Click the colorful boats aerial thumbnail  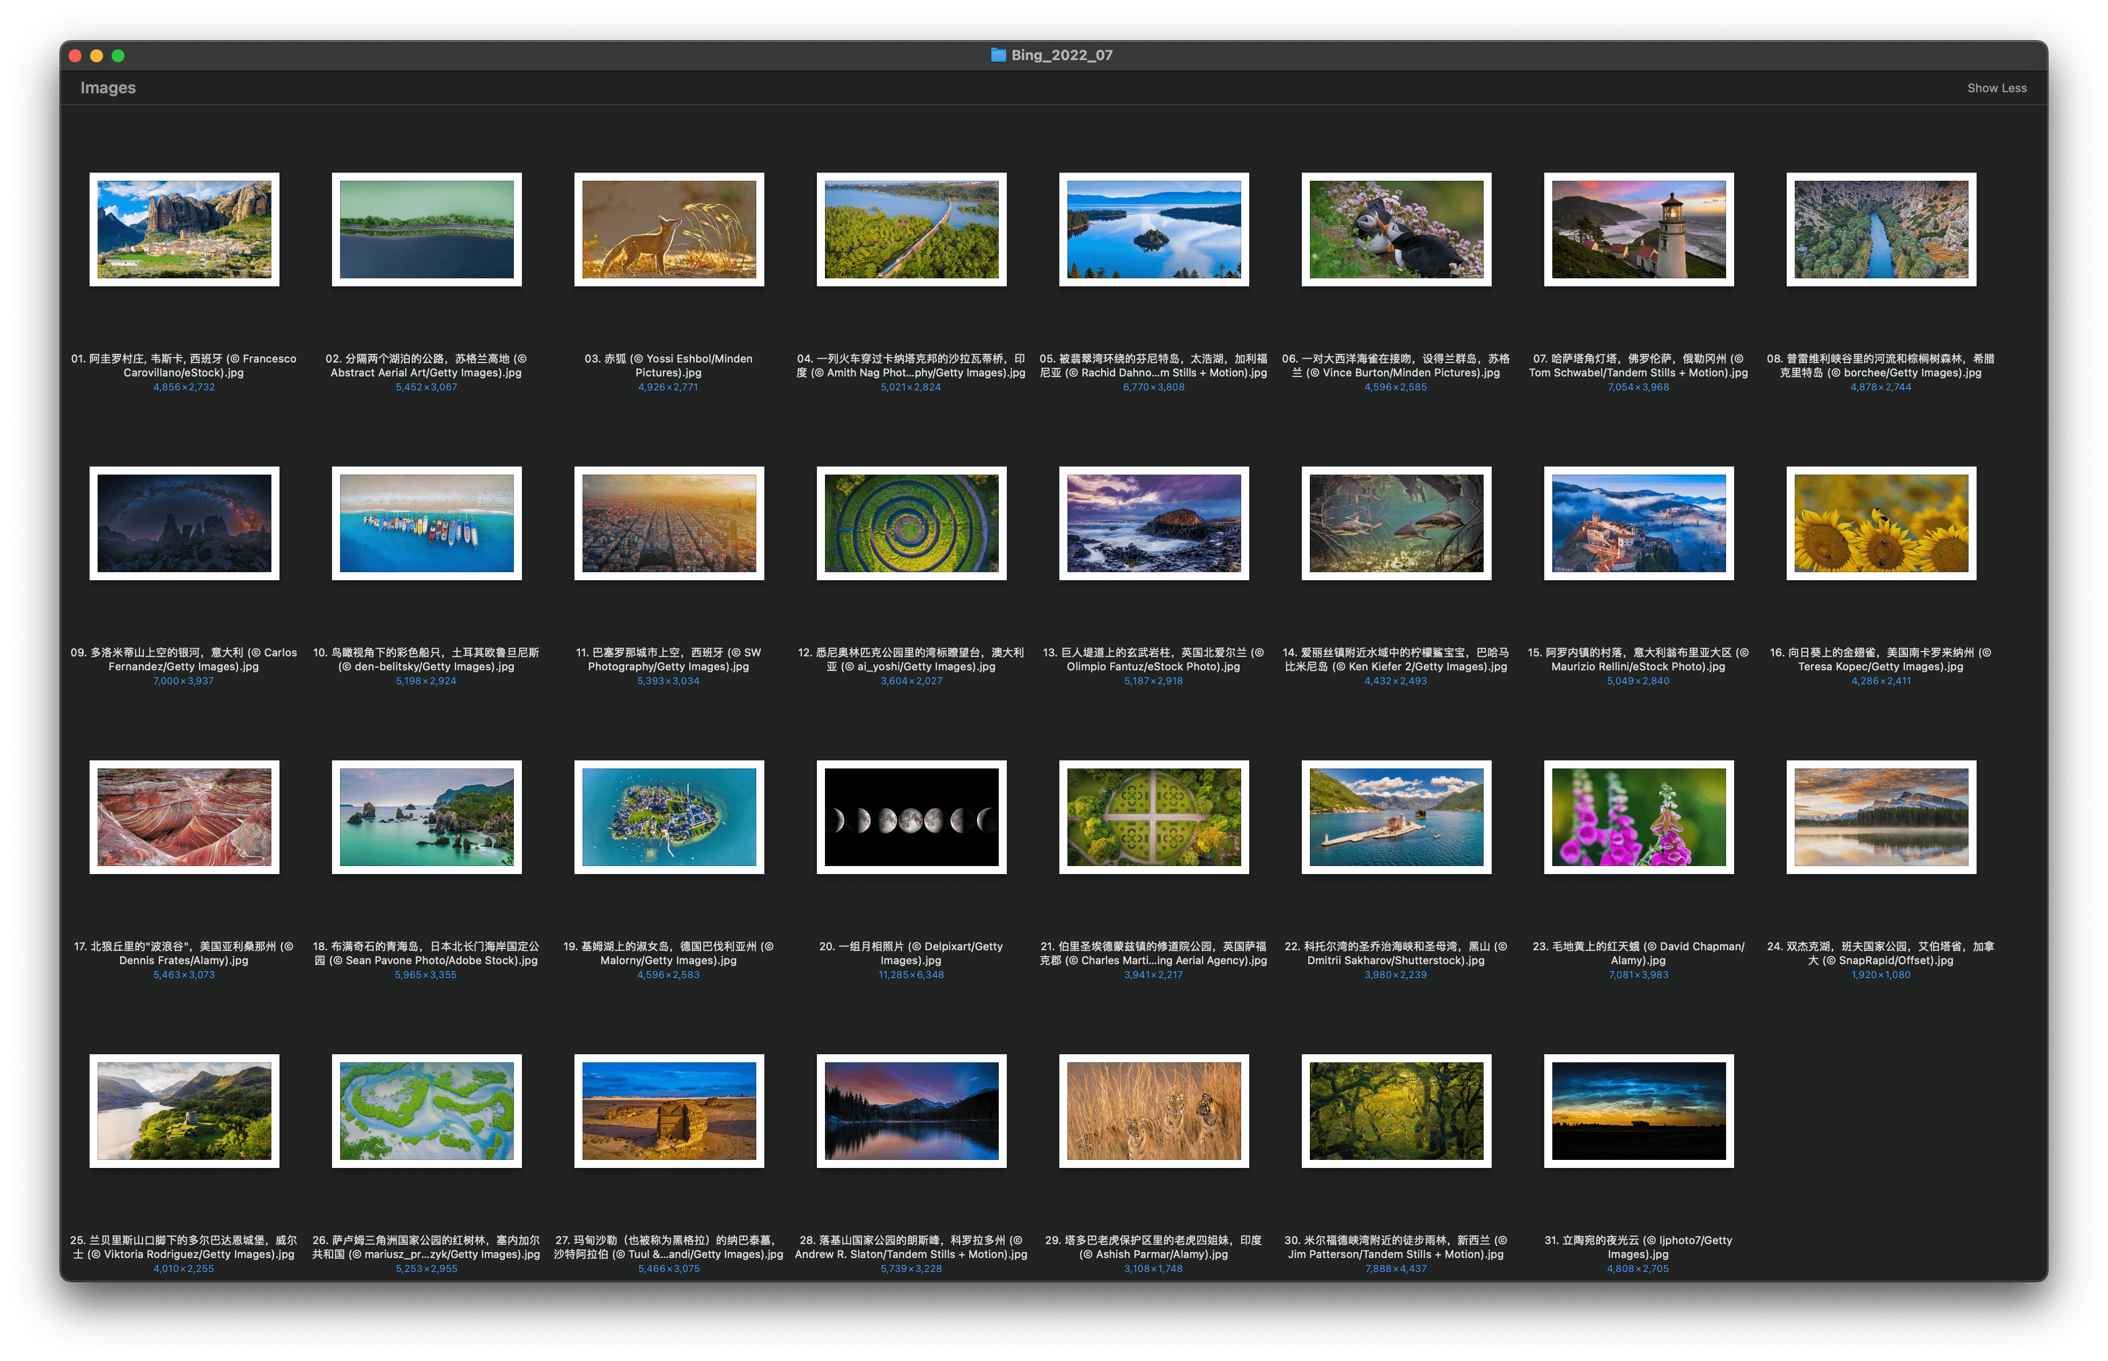click(426, 523)
